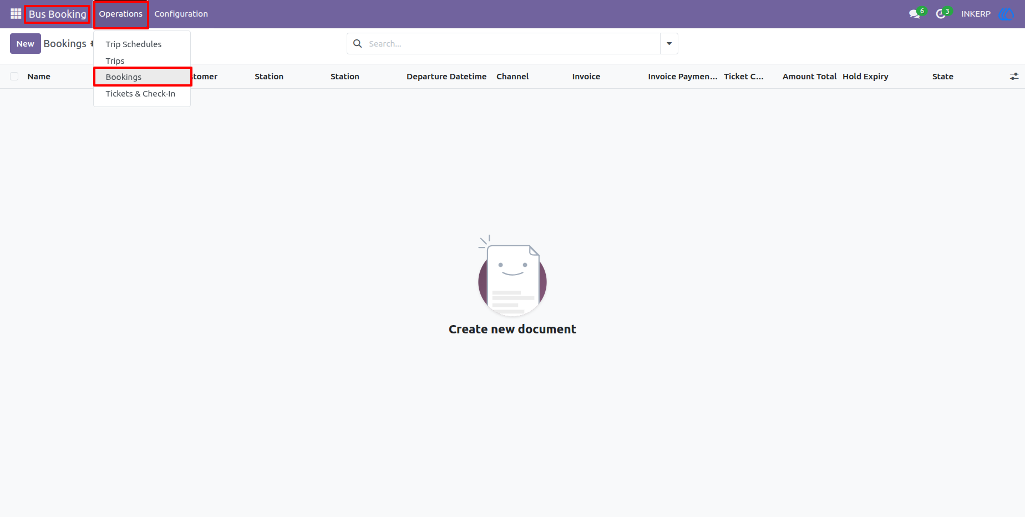
Task: Select Trips from the Operations menu
Action: [x=115, y=61]
